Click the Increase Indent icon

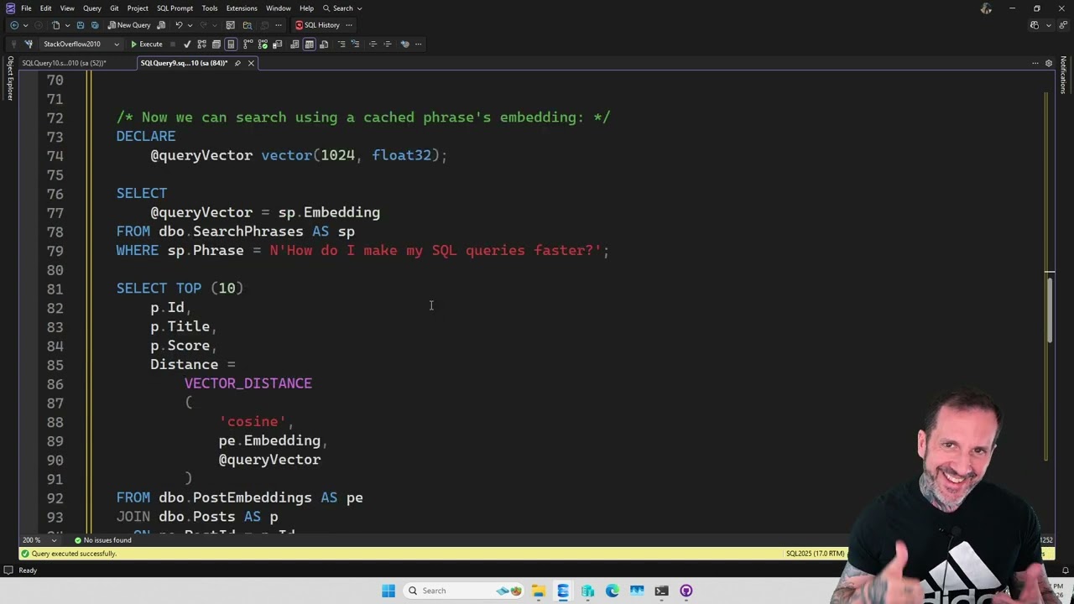click(x=388, y=44)
